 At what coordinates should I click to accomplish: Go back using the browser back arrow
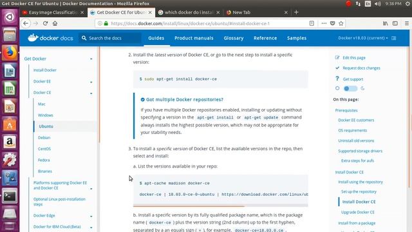(x=26, y=23)
